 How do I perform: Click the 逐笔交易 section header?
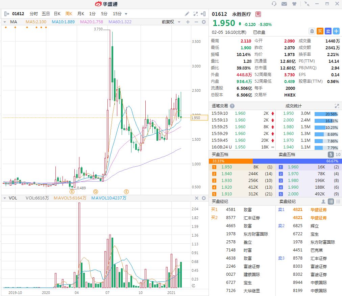pyautogui.click(x=220, y=106)
